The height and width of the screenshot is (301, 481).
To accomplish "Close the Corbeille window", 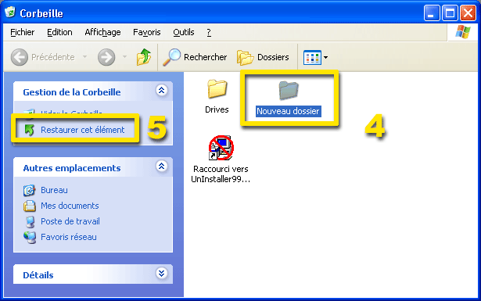I will 468,13.
